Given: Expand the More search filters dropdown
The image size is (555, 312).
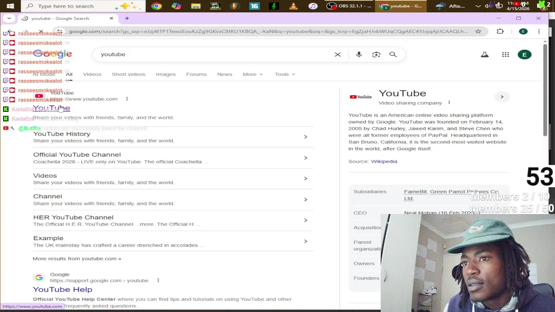Looking at the screenshot, I should pyautogui.click(x=252, y=74).
